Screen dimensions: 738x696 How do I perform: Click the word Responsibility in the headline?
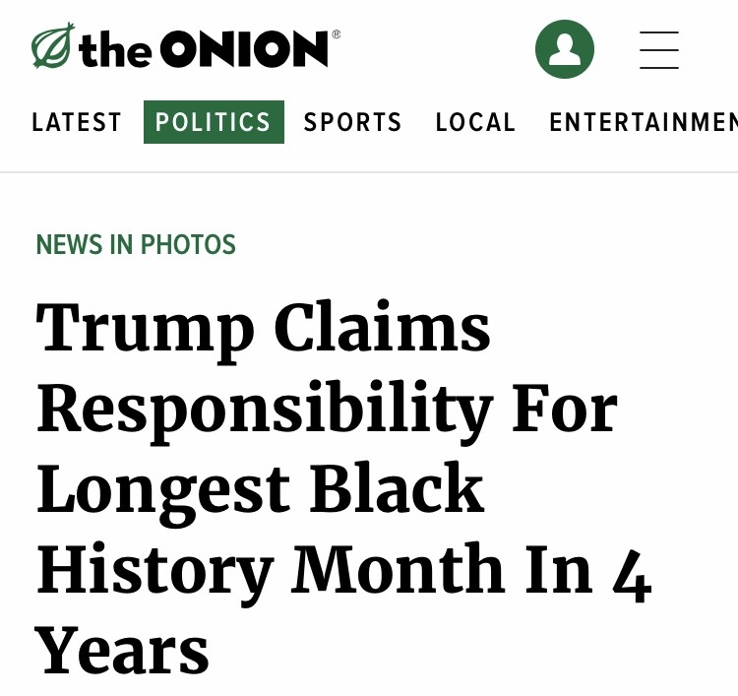[264, 410]
